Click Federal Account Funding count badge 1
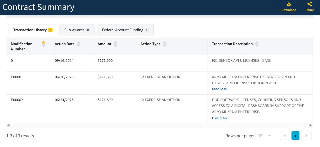Screen dimensions: 320x147 (x=147, y=30)
